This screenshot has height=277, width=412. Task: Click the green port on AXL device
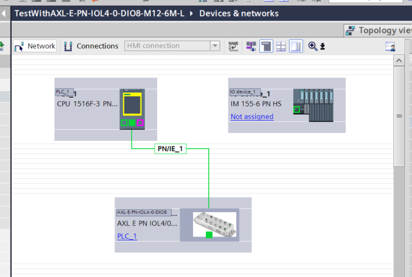tap(209, 234)
